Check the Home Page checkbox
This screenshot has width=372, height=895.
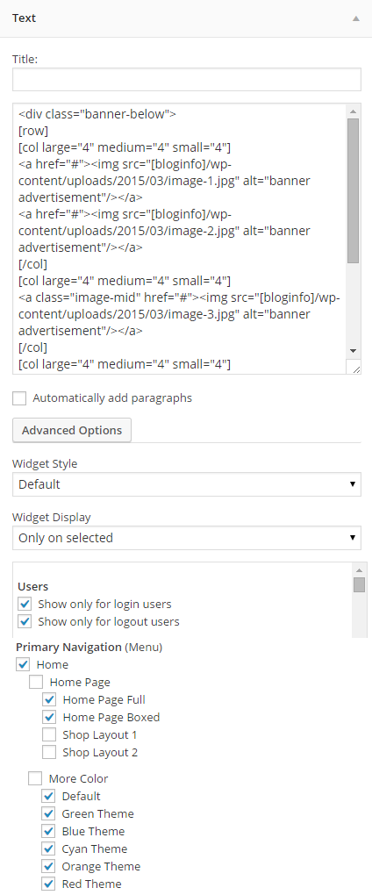tap(36, 682)
